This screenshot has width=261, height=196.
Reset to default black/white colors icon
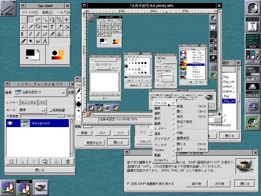click(x=27, y=58)
